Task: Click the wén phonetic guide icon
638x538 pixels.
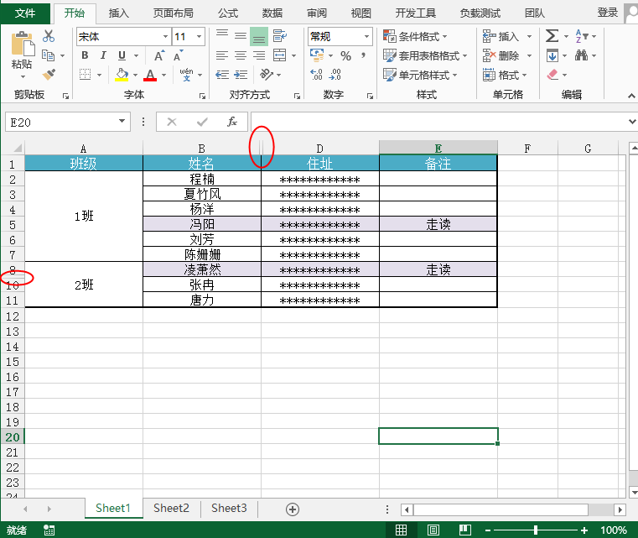Action: pos(186,75)
